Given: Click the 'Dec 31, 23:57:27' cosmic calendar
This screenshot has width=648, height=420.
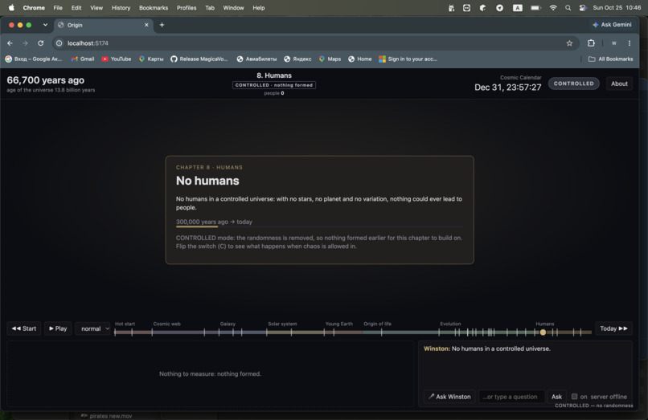Looking at the screenshot, I should 508,88.
